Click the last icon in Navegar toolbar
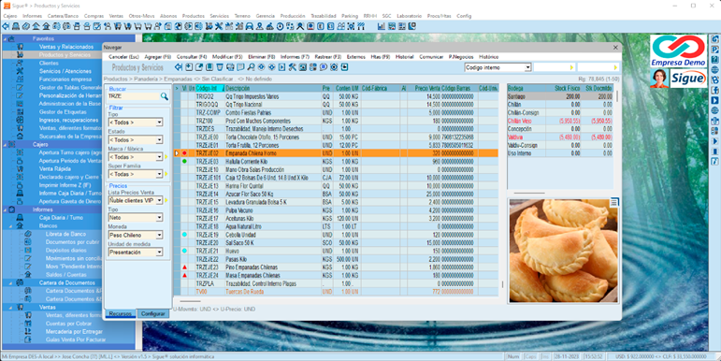This screenshot has width=721, height=361. click(344, 67)
